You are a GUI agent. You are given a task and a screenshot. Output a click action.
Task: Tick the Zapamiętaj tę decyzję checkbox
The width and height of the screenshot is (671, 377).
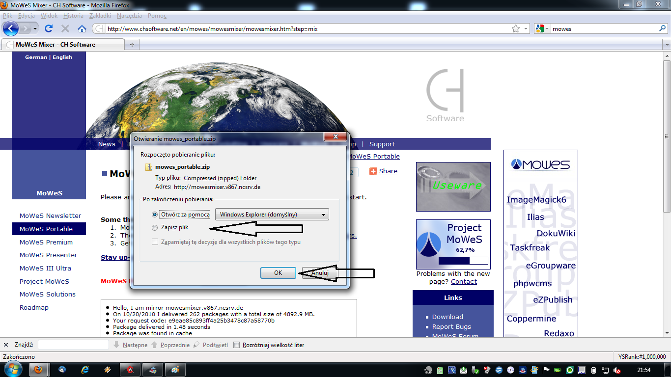point(155,242)
